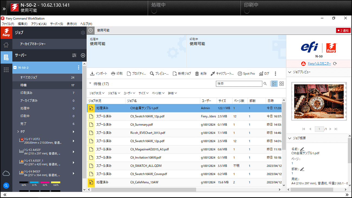The width and height of the screenshot is (352, 198).
Task: Open the ジョブ状況 filter dropdown
Action: point(97,93)
